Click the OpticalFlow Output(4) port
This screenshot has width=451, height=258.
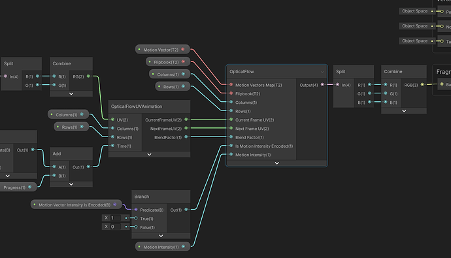click(322, 84)
